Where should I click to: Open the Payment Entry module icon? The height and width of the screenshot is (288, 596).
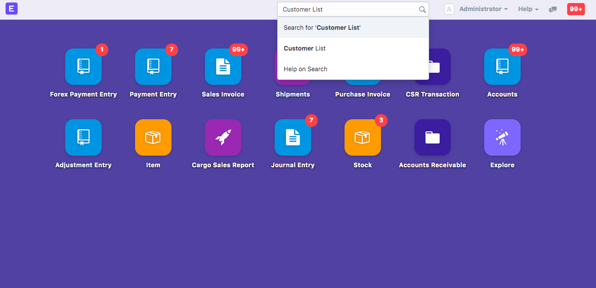click(x=153, y=67)
